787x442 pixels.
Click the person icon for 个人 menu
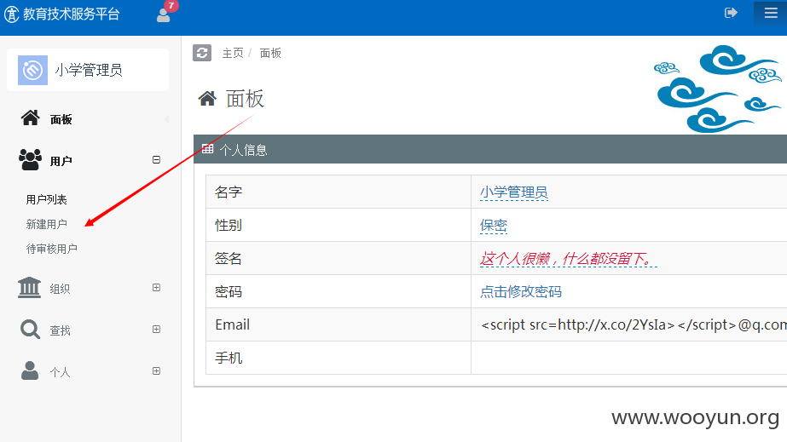tap(30, 370)
